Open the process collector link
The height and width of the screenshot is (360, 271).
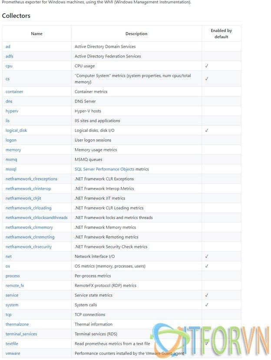coord(13,276)
